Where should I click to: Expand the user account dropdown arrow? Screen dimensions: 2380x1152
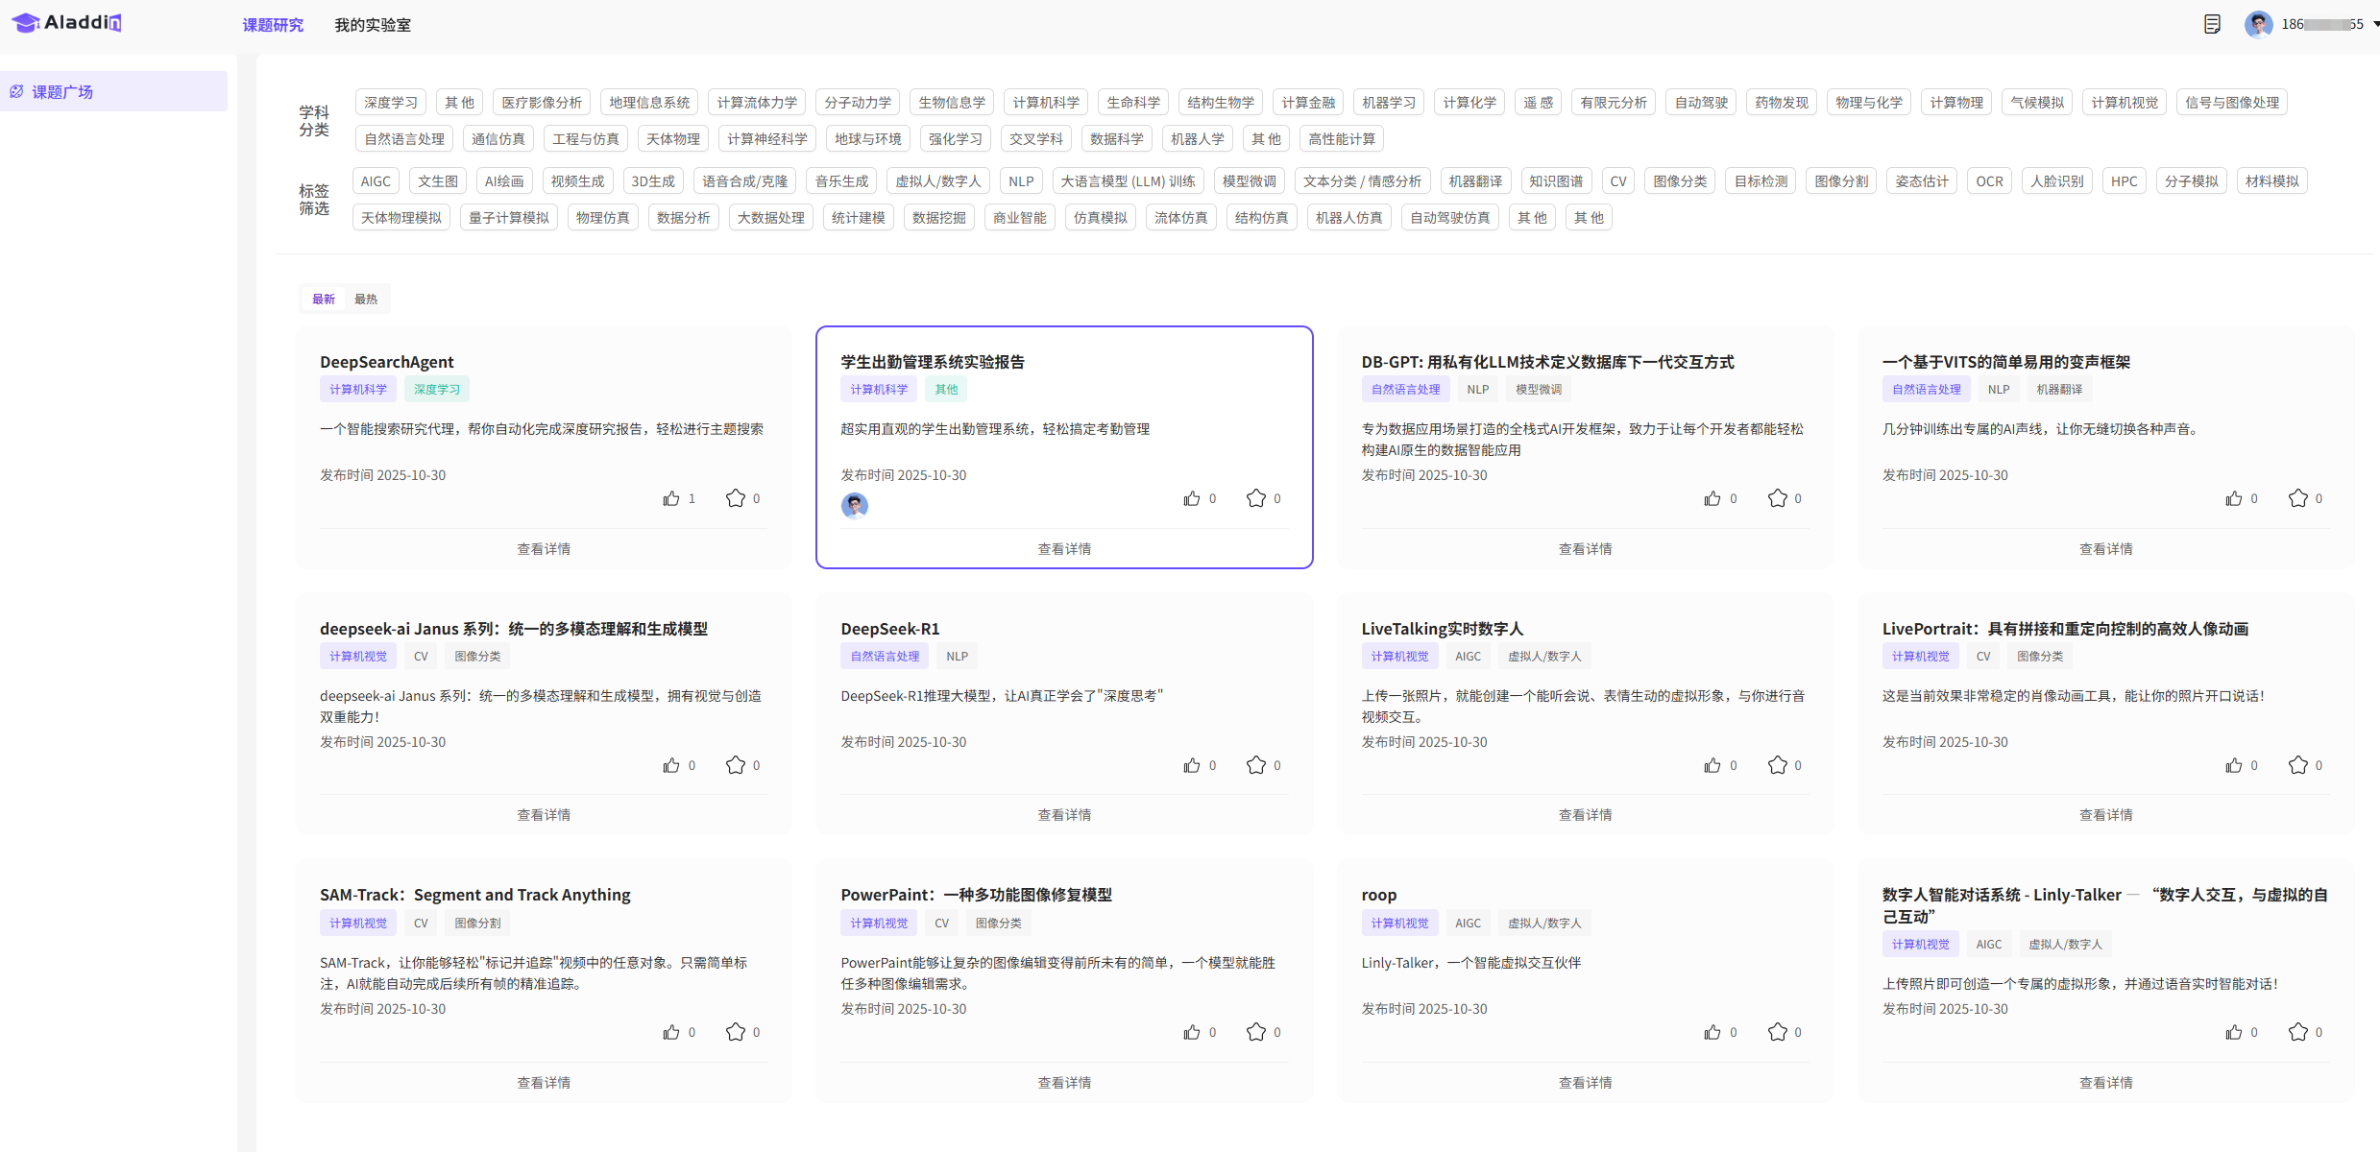pos(2375,24)
